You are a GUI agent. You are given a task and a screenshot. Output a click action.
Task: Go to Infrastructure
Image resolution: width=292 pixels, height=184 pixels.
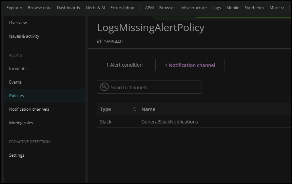pyautogui.click(x=194, y=8)
